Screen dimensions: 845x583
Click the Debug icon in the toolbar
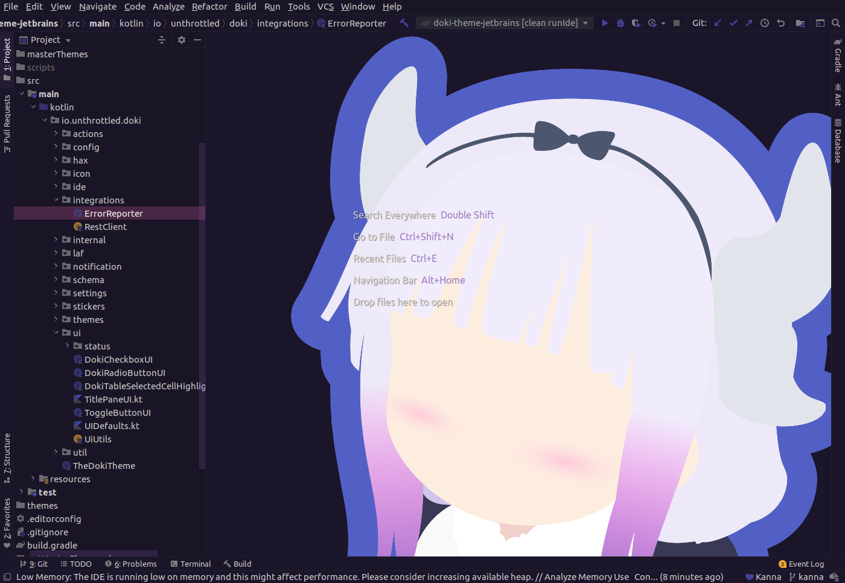(x=620, y=22)
